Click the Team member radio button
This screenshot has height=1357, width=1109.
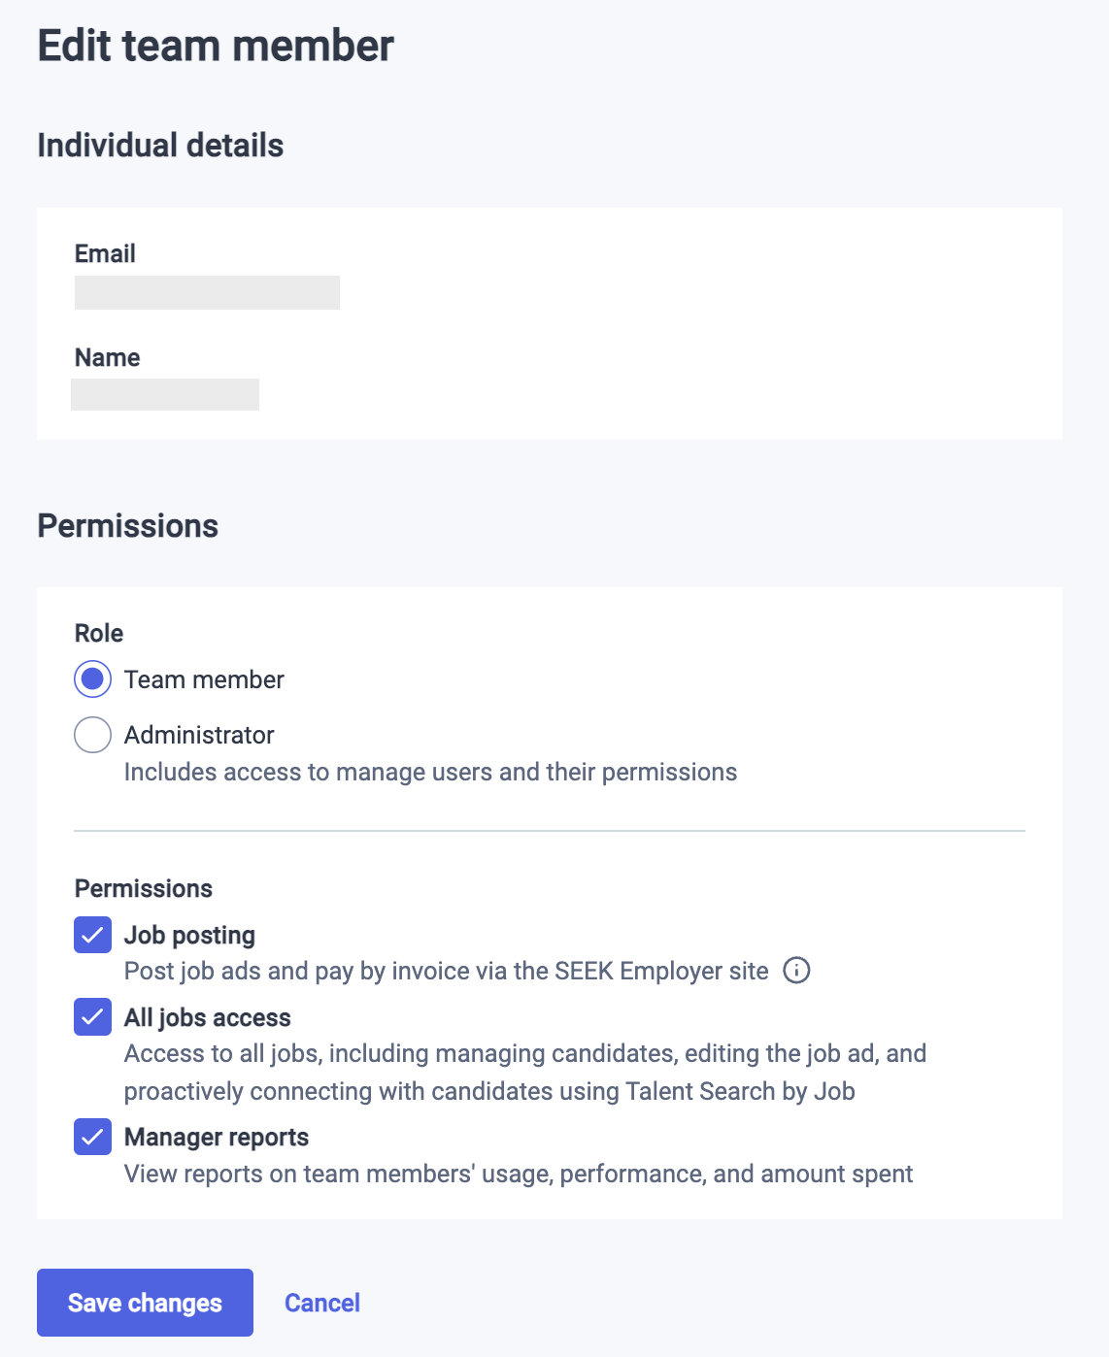pyautogui.click(x=92, y=679)
